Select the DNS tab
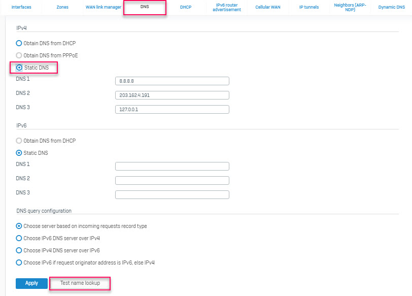This screenshot has height=296, width=412. pos(145,7)
